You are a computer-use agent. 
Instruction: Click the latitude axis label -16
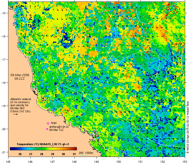click(x=3, y=36)
